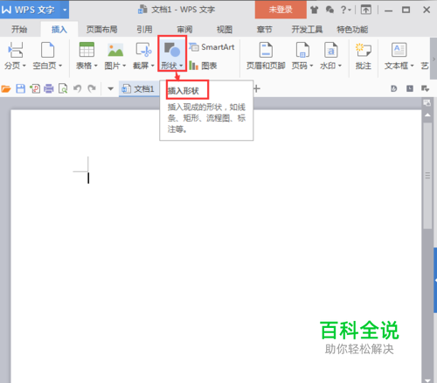Expand the 页码 dropdown arrow
The width and height of the screenshot is (437, 383).
311,66
